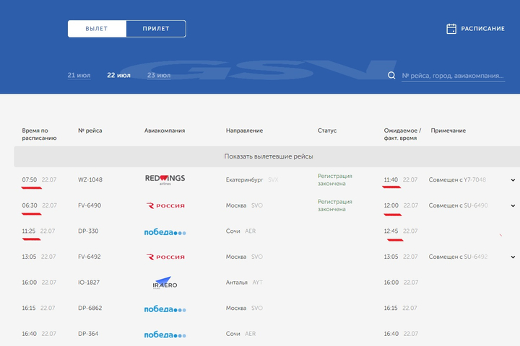Click Показать вылетевшие рейсы bar
The height and width of the screenshot is (346, 520).
(x=268, y=156)
